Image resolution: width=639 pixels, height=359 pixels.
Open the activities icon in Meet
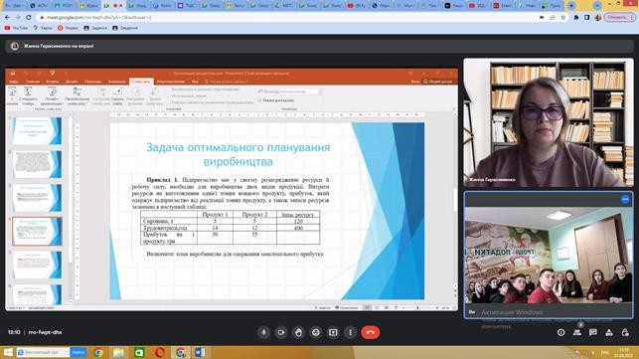click(x=609, y=332)
